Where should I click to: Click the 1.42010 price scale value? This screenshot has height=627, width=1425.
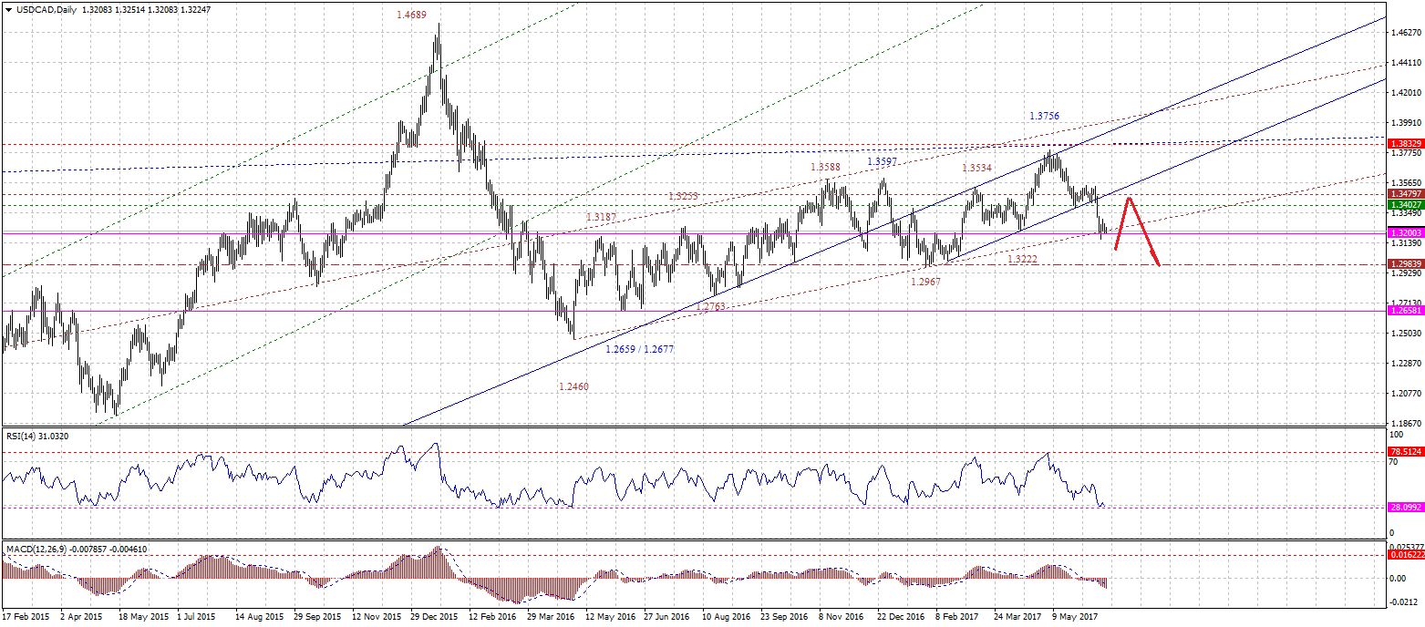click(1405, 93)
